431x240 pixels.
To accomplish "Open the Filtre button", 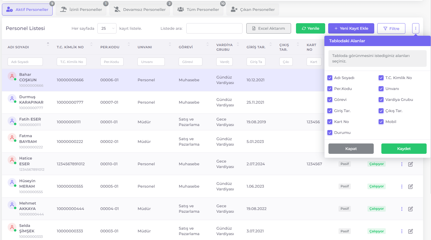I will click(391, 28).
